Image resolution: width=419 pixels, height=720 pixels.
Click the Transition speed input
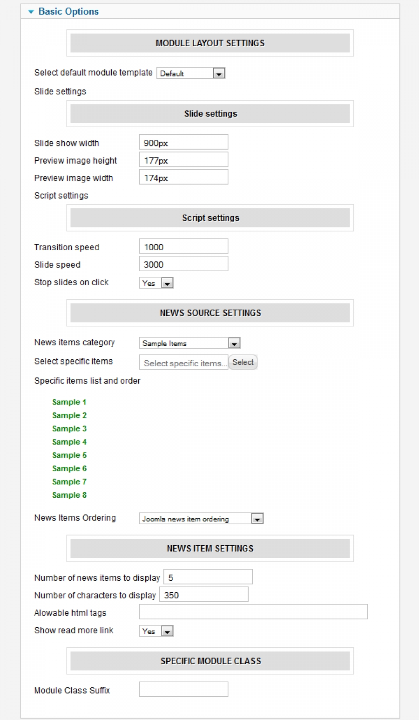(x=183, y=247)
